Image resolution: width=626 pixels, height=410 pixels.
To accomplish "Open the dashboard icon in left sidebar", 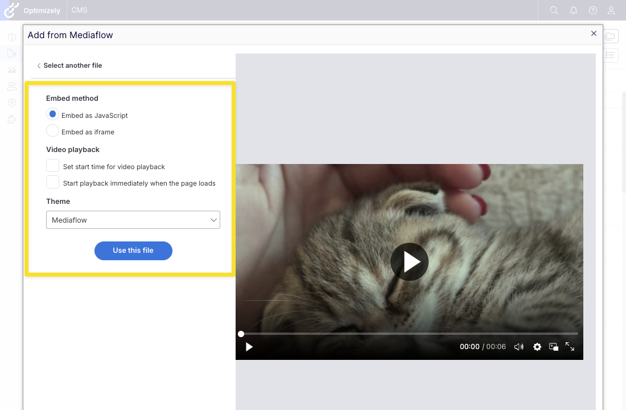I will [x=12, y=37].
